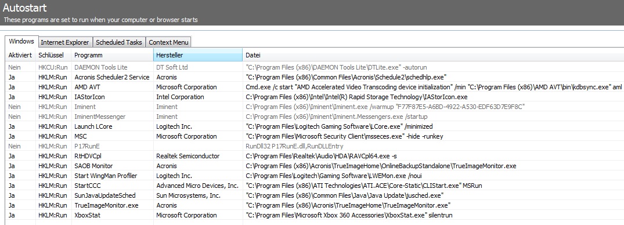Sort by the Datei column header

pyautogui.click(x=433, y=55)
